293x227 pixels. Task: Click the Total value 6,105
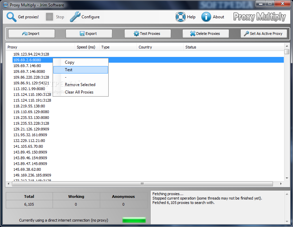pyautogui.click(x=29, y=204)
